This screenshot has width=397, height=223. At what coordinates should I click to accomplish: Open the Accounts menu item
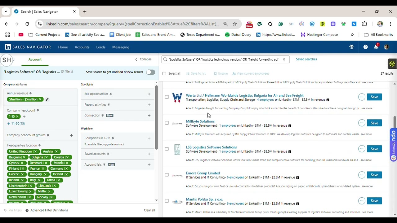tap(82, 47)
